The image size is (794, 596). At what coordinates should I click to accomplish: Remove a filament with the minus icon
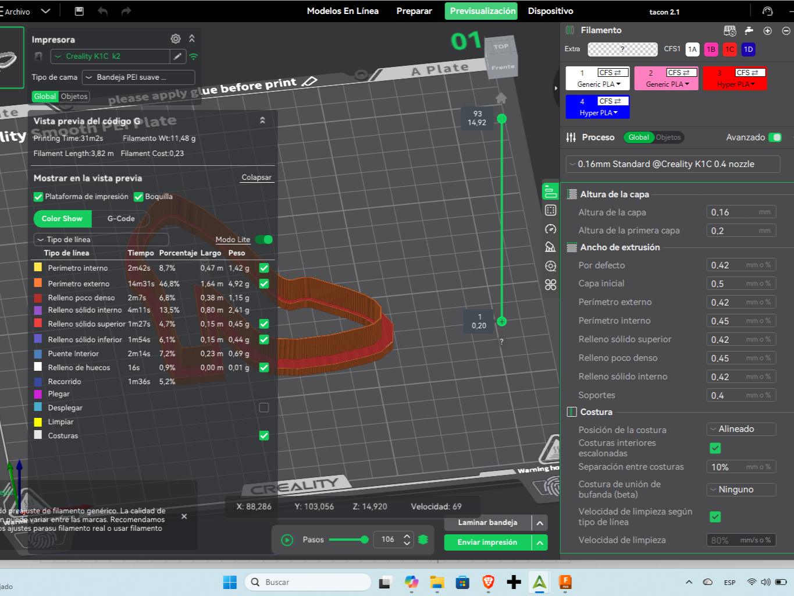[x=786, y=31]
